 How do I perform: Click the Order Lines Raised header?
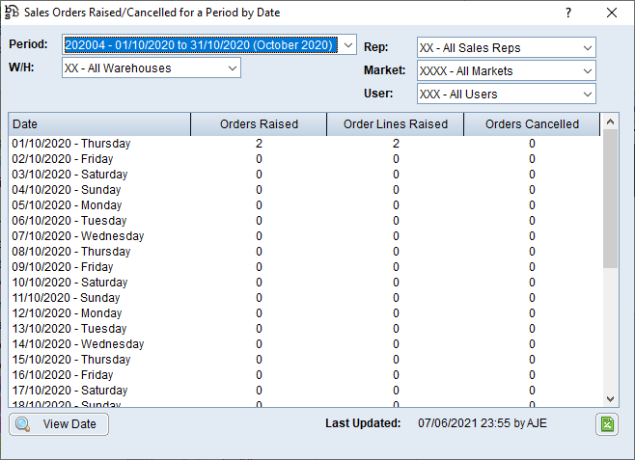coord(396,124)
